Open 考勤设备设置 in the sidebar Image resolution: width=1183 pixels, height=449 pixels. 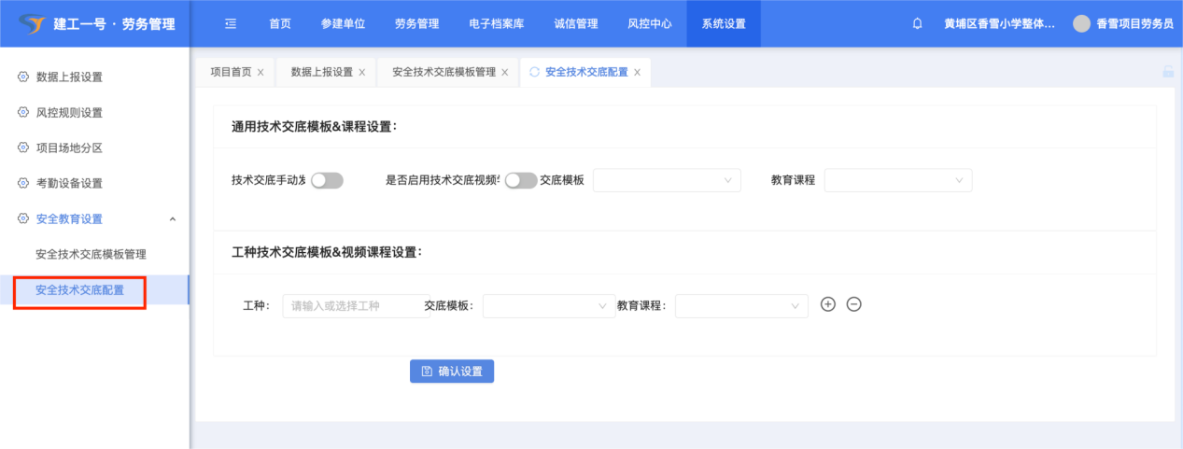pyautogui.click(x=69, y=184)
